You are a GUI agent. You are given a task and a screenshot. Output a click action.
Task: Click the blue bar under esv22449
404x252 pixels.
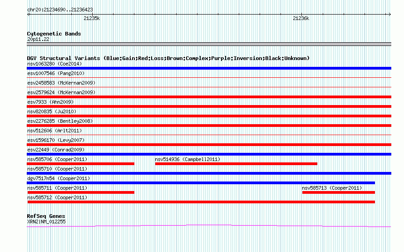coord(209,154)
